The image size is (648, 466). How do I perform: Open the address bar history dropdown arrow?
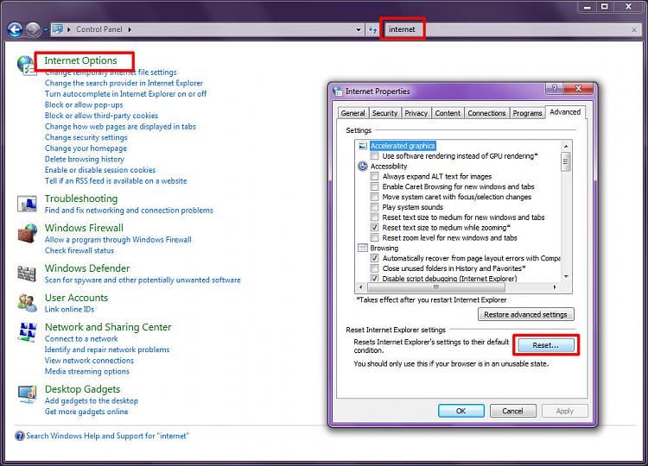[359, 29]
